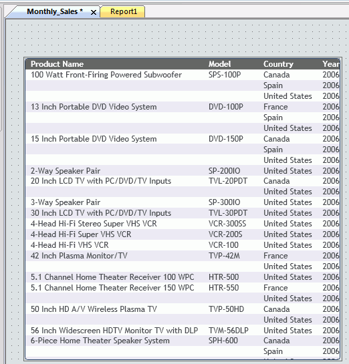This screenshot has width=349, height=364.
Task: Click 42 Inch Plasma Monitor/TV cell
Action: click(x=79, y=256)
